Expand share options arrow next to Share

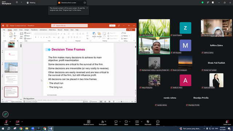pyautogui.click(x=142, y=122)
